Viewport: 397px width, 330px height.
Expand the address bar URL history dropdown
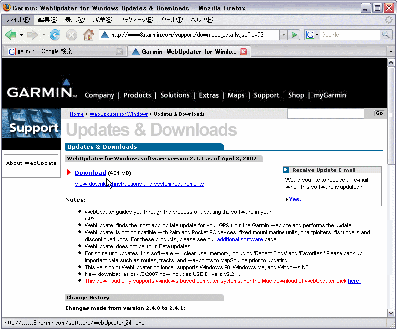pos(284,35)
